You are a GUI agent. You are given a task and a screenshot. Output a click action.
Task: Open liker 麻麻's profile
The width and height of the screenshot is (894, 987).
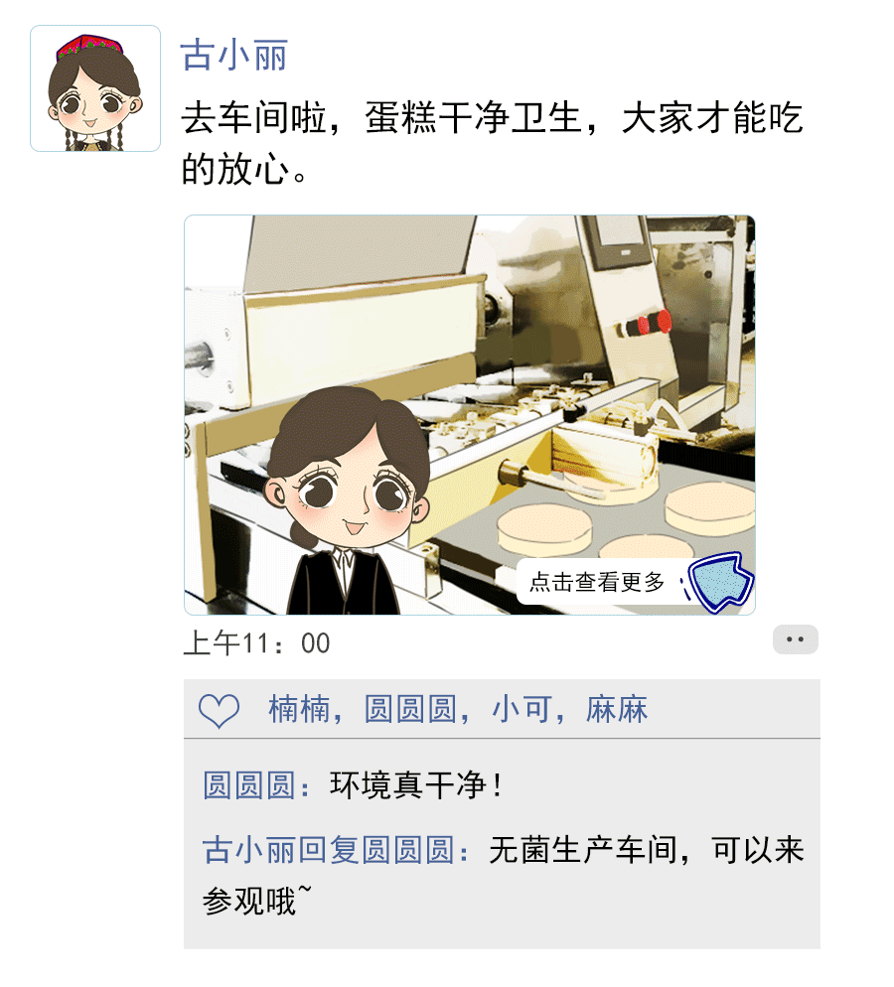coord(616,709)
